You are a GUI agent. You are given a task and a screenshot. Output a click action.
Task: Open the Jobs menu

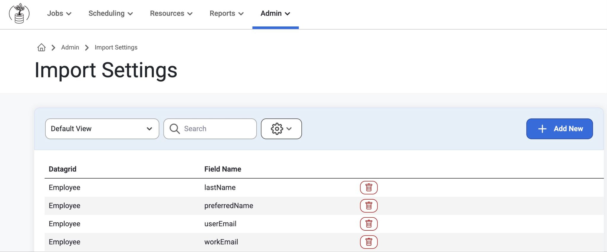[x=59, y=13]
